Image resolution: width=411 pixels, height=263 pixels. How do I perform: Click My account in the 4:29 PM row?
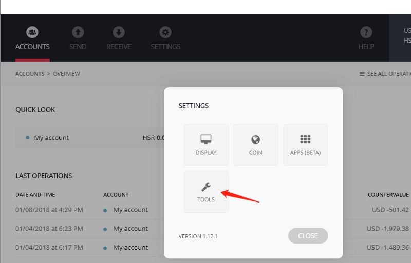(x=130, y=210)
